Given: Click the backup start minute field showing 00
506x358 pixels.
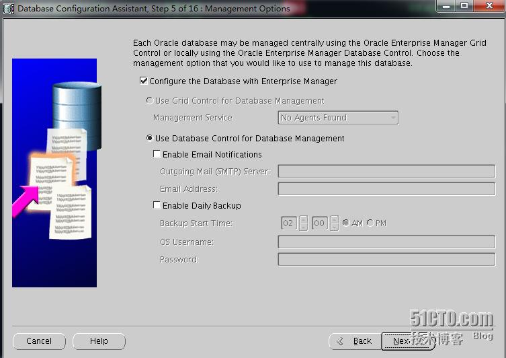Looking at the screenshot, I should tap(320, 223).
